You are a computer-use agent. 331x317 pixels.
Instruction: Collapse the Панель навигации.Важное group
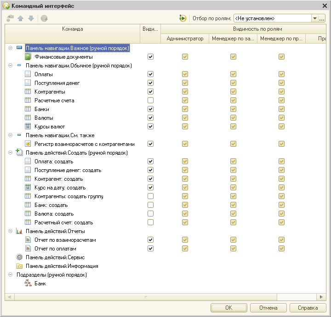tap(10, 48)
